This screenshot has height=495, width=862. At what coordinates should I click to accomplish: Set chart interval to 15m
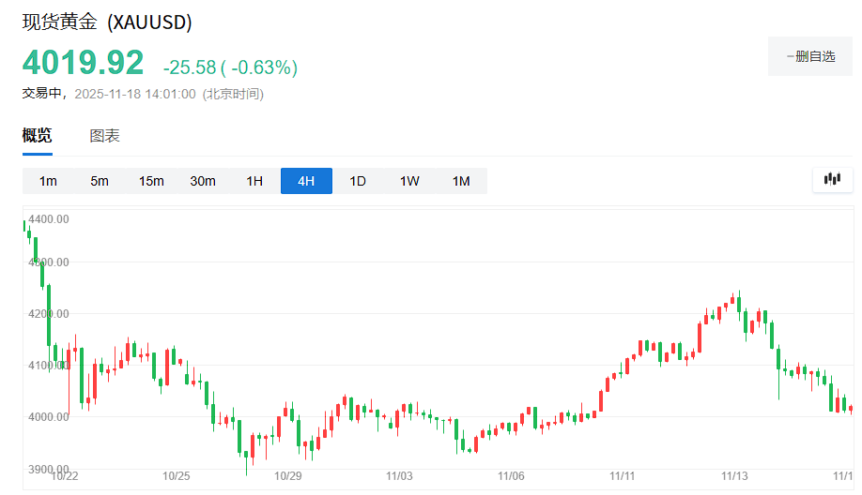[x=151, y=181]
